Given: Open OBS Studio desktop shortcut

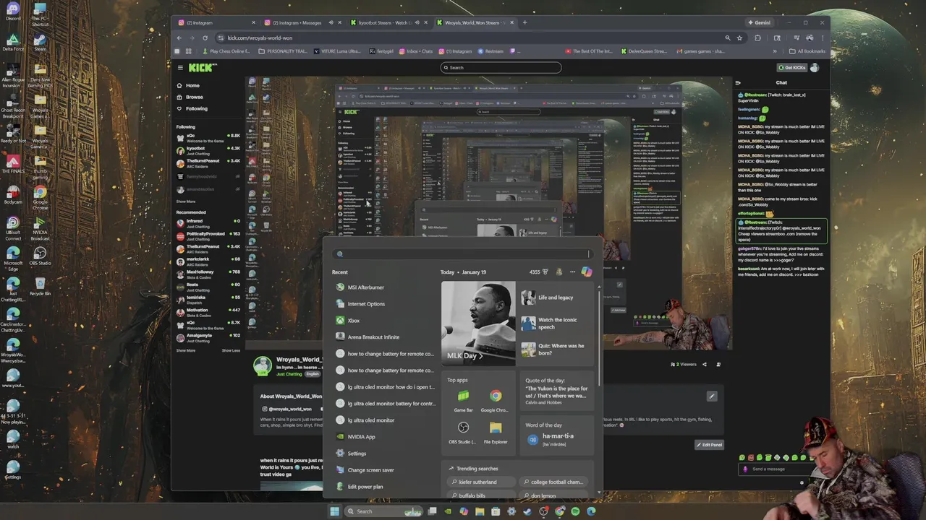Looking at the screenshot, I should click(40, 255).
